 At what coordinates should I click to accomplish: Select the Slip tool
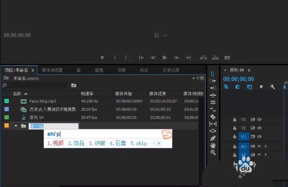tap(213, 124)
